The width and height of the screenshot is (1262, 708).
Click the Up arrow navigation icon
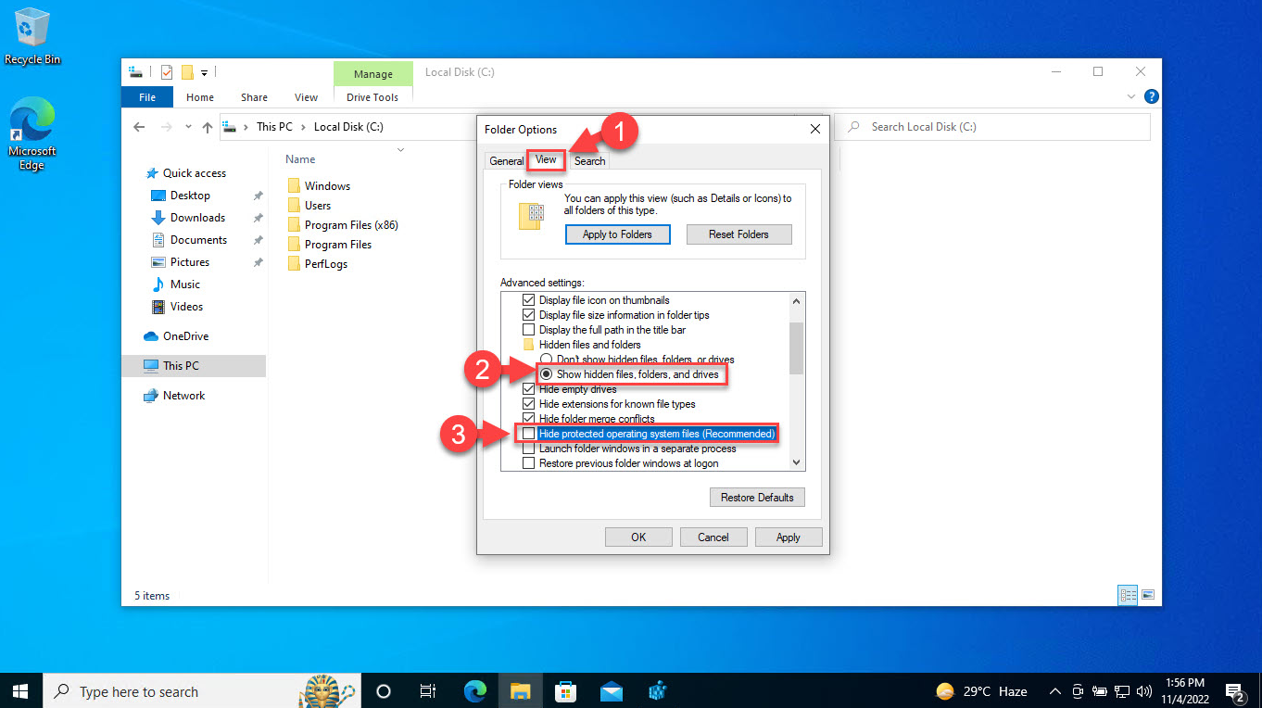pyautogui.click(x=208, y=127)
